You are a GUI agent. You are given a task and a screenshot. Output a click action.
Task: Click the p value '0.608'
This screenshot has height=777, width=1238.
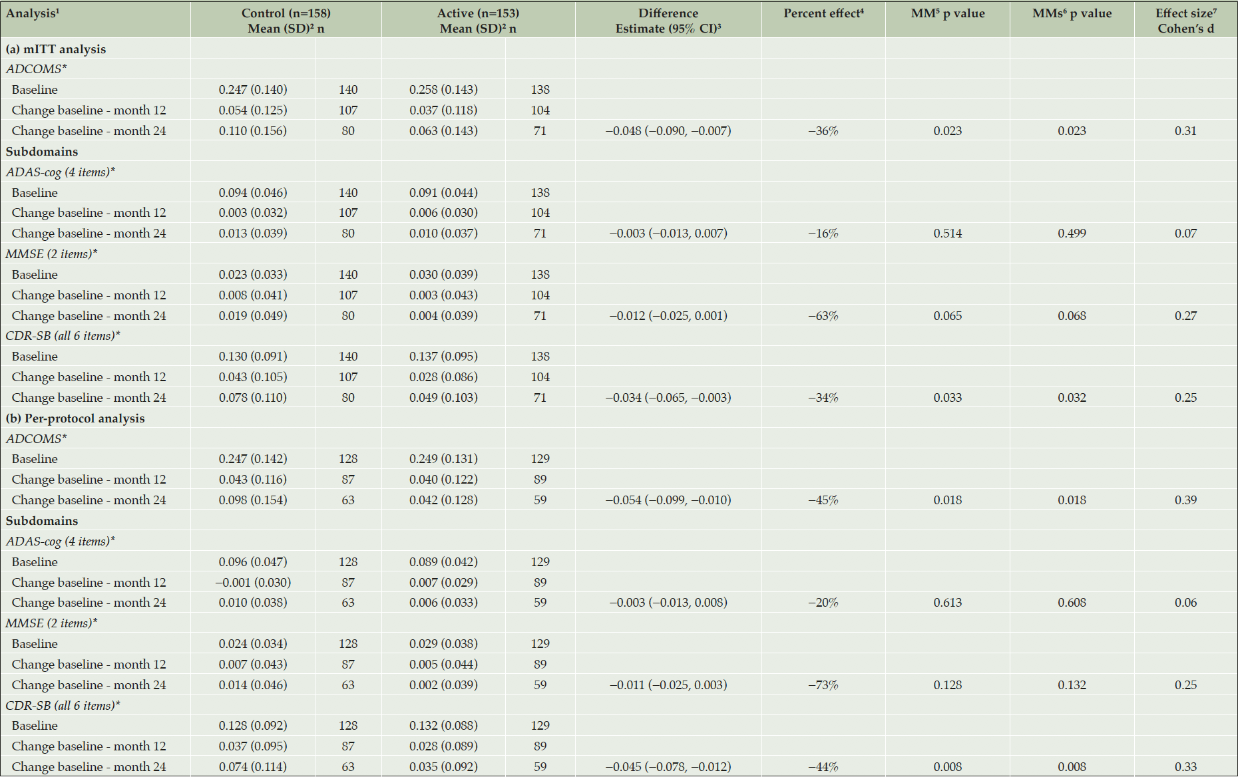click(x=1072, y=603)
